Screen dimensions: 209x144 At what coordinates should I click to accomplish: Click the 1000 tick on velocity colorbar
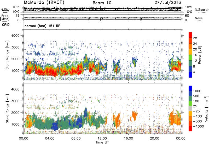pyautogui.click(x=197, y=91)
